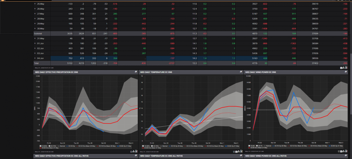Expand the 31.May row details
The width and height of the screenshot is (352, 159).
[34, 39]
